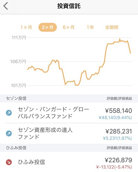Screen dimensions: 138x172
Task: Tap the ひふみ投信 section header
Action: pos(69,148)
